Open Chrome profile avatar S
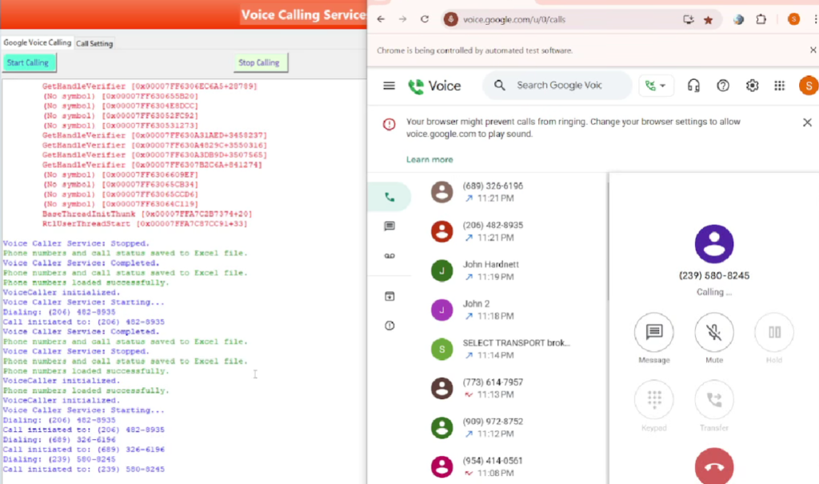 (x=793, y=19)
